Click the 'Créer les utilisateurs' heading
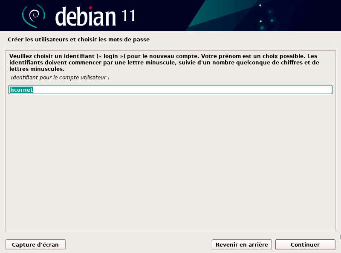341x253 pixels. [x=78, y=40]
